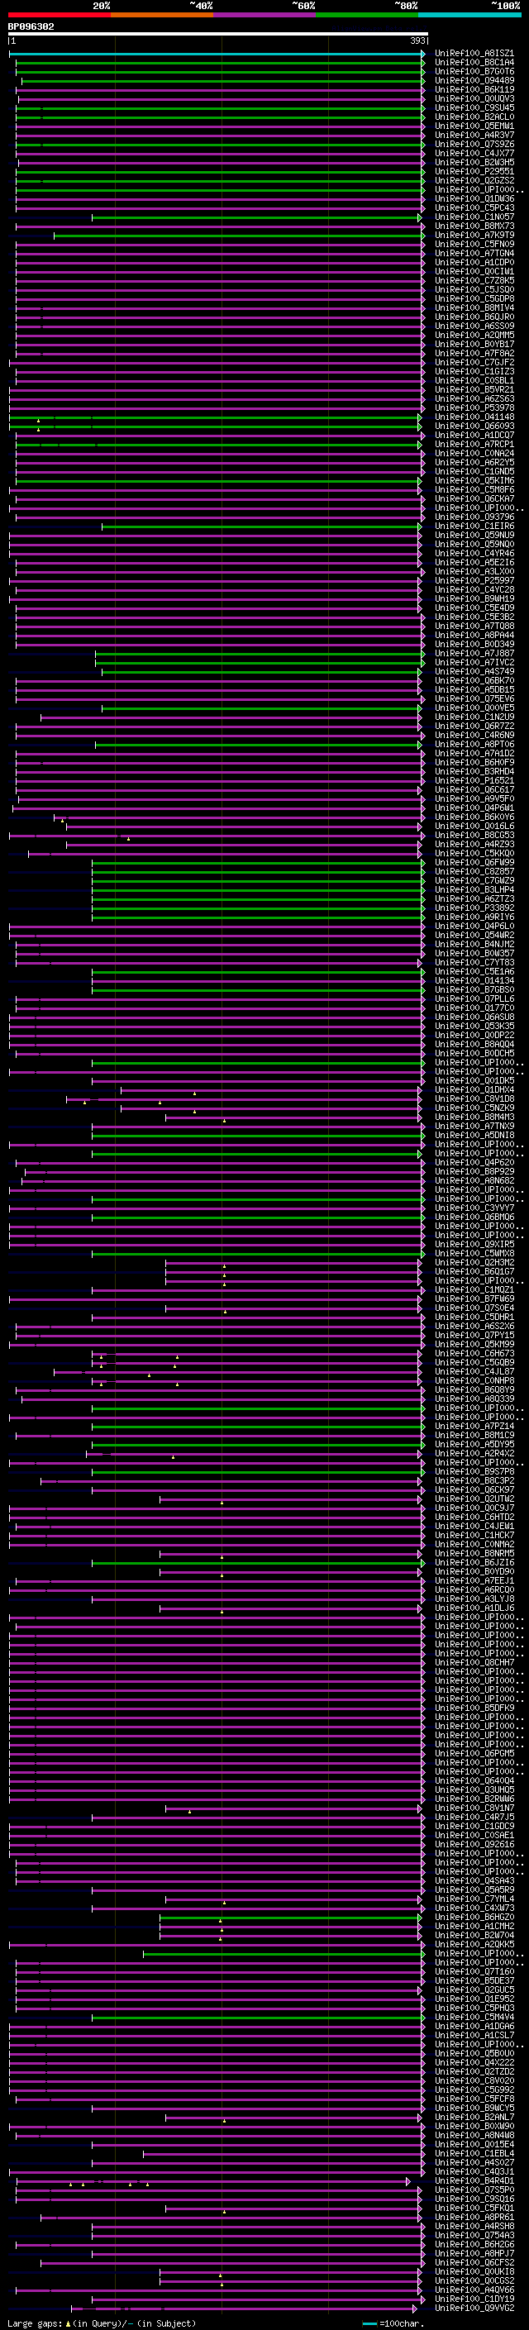Select hit label UniRef100_B6K119
529x2330 pixels.
coord(474,89)
